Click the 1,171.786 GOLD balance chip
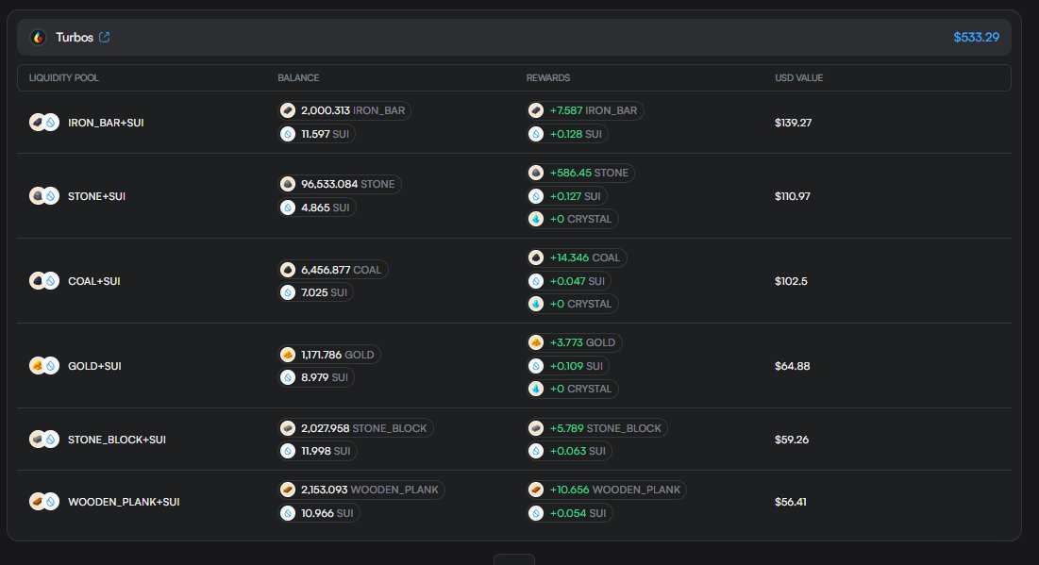 pos(329,355)
